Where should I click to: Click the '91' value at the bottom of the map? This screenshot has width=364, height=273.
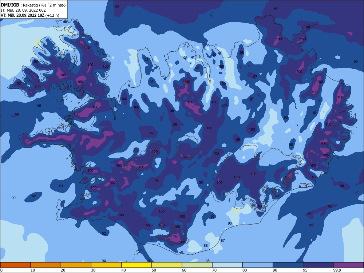tap(150, 261)
